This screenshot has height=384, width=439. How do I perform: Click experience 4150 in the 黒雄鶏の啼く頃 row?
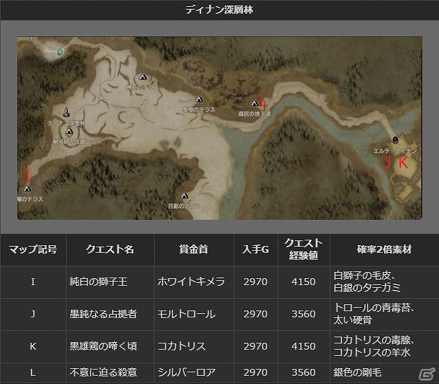[304, 346]
